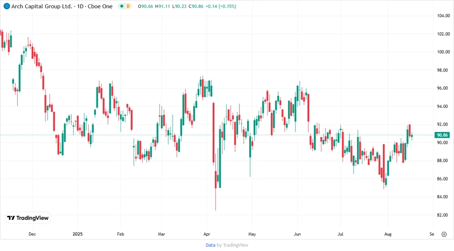The height and width of the screenshot is (251, 454).
Task: Click the orange D delayed-data indicator
Action: point(128,6)
